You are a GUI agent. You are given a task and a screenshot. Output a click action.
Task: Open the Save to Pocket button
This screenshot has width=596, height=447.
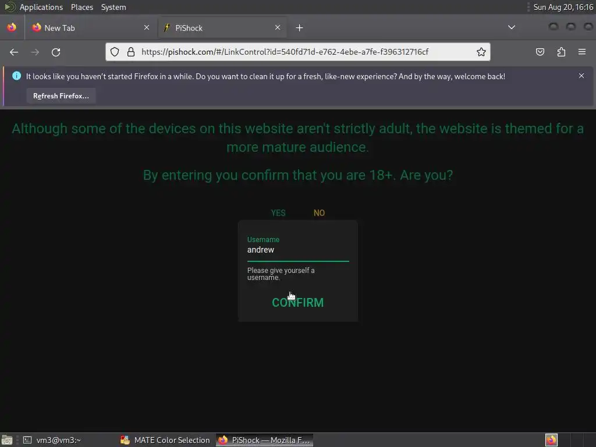tap(540, 52)
